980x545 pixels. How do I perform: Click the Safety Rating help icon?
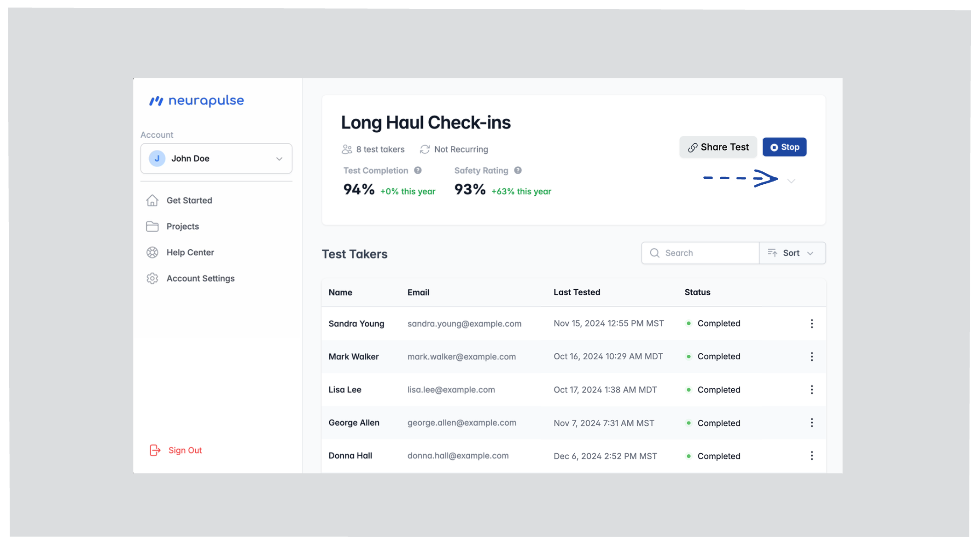coord(518,170)
